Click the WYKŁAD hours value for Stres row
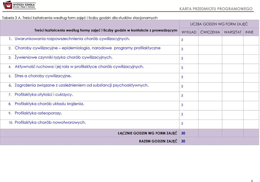260x182 pixels. pos(182,77)
